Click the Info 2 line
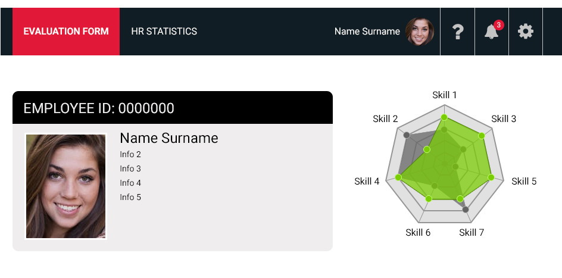 (x=130, y=155)
